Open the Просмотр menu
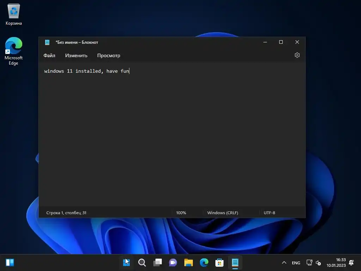This screenshot has height=271, width=361. click(109, 55)
